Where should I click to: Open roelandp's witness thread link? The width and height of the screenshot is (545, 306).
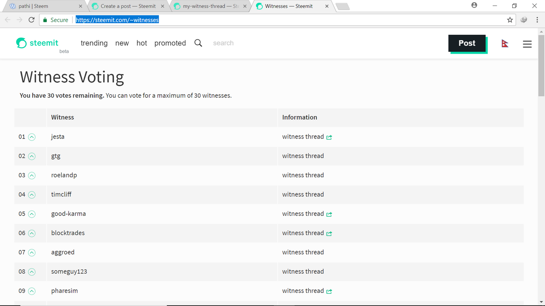click(x=303, y=175)
